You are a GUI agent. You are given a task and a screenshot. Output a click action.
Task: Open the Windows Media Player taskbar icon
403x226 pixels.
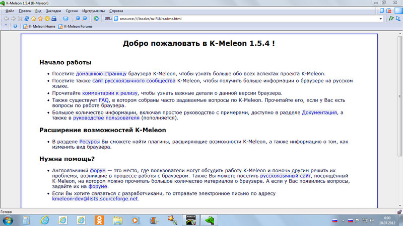pyautogui.click(x=136, y=220)
